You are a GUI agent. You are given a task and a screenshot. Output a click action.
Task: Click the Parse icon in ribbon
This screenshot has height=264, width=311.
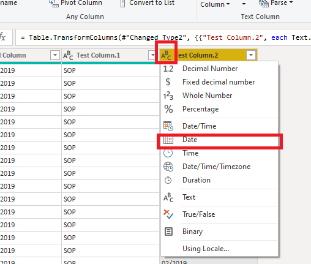pyautogui.click(x=264, y=3)
